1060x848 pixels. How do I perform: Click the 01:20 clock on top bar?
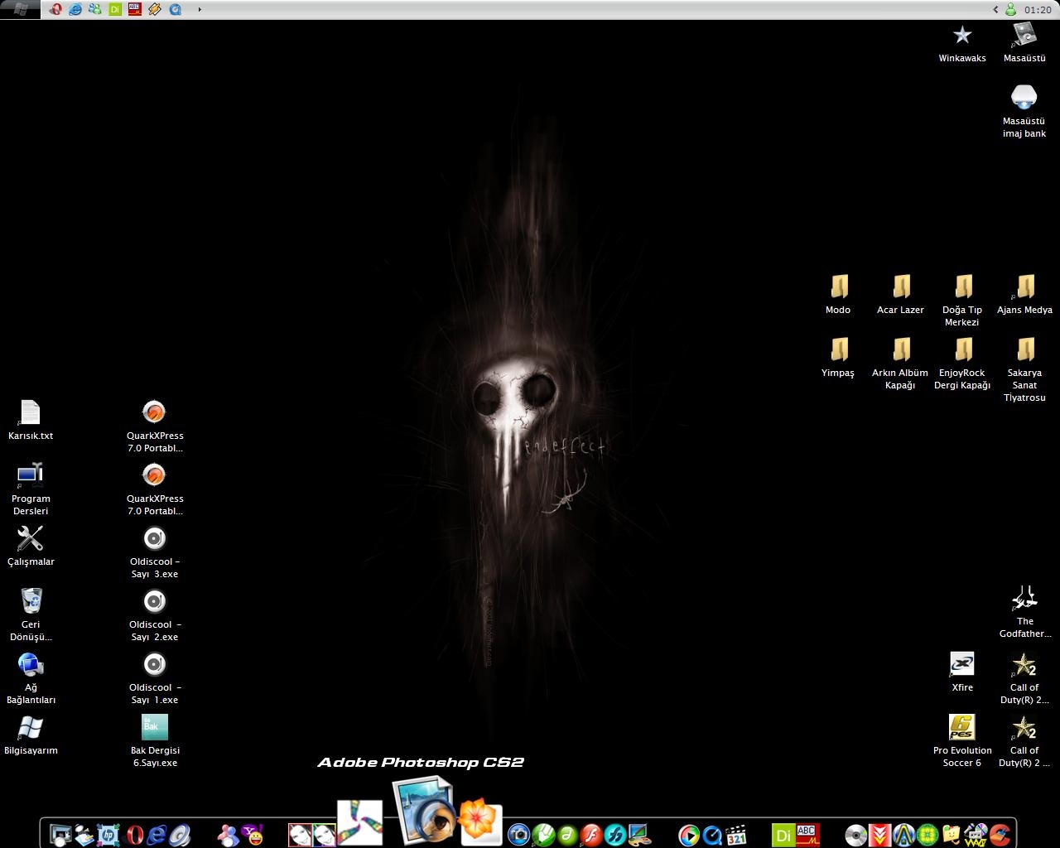pyautogui.click(x=1038, y=10)
